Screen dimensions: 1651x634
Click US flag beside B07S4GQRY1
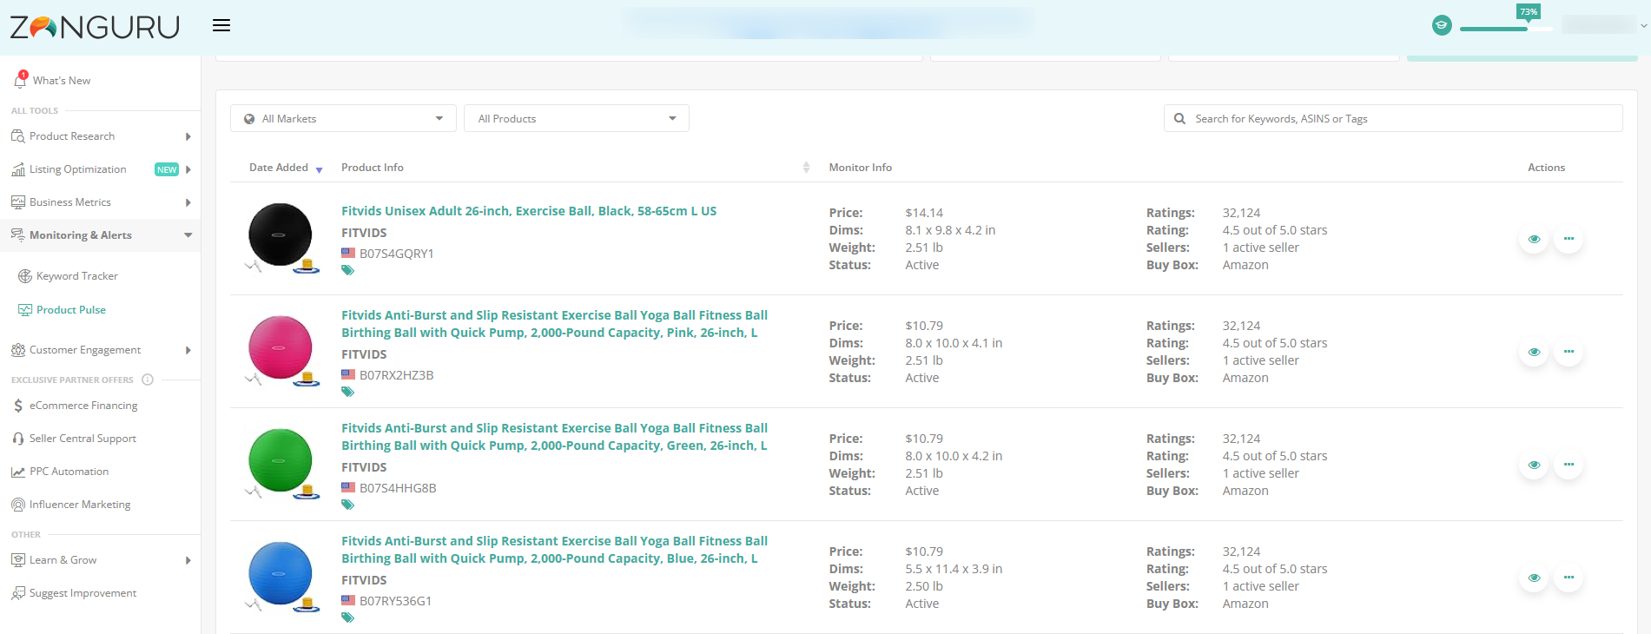tap(348, 254)
